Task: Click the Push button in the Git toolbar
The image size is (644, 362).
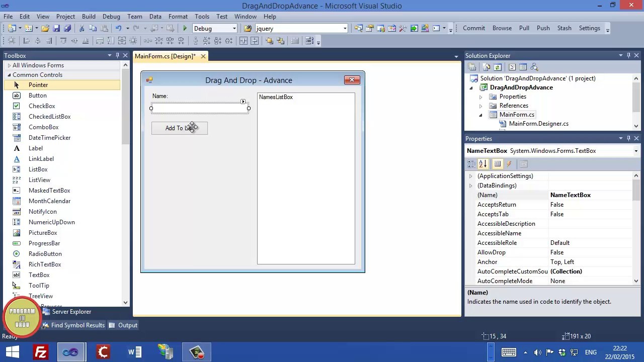Action: tap(543, 28)
